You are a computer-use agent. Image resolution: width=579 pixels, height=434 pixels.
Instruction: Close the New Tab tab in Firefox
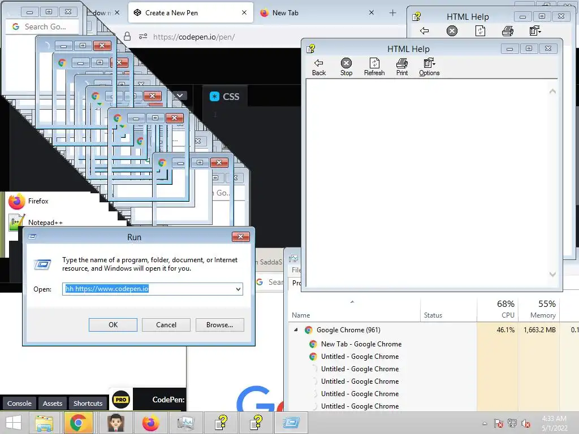371,12
